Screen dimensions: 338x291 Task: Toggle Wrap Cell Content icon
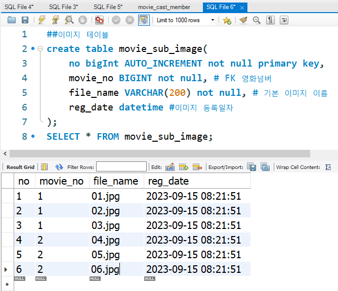click(x=328, y=167)
